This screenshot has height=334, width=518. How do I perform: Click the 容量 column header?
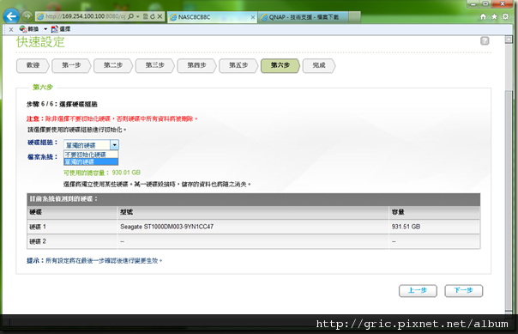pos(435,212)
